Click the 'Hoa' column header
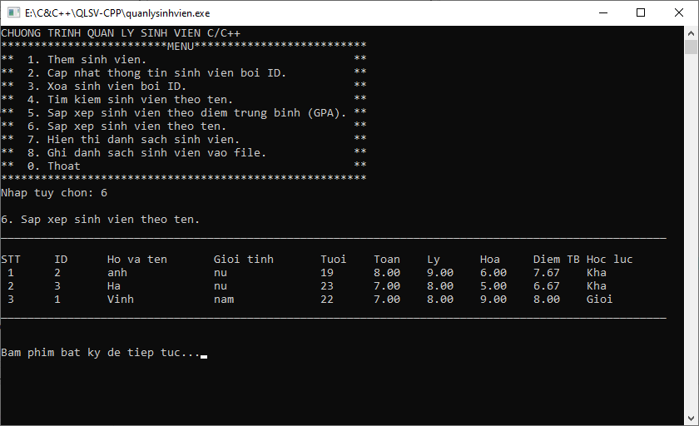699x426 pixels. (x=490, y=260)
